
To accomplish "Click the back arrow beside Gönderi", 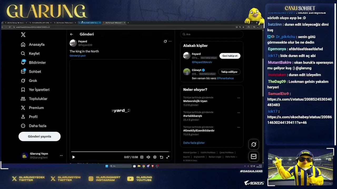I will pyautogui.click(x=71, y=34).
